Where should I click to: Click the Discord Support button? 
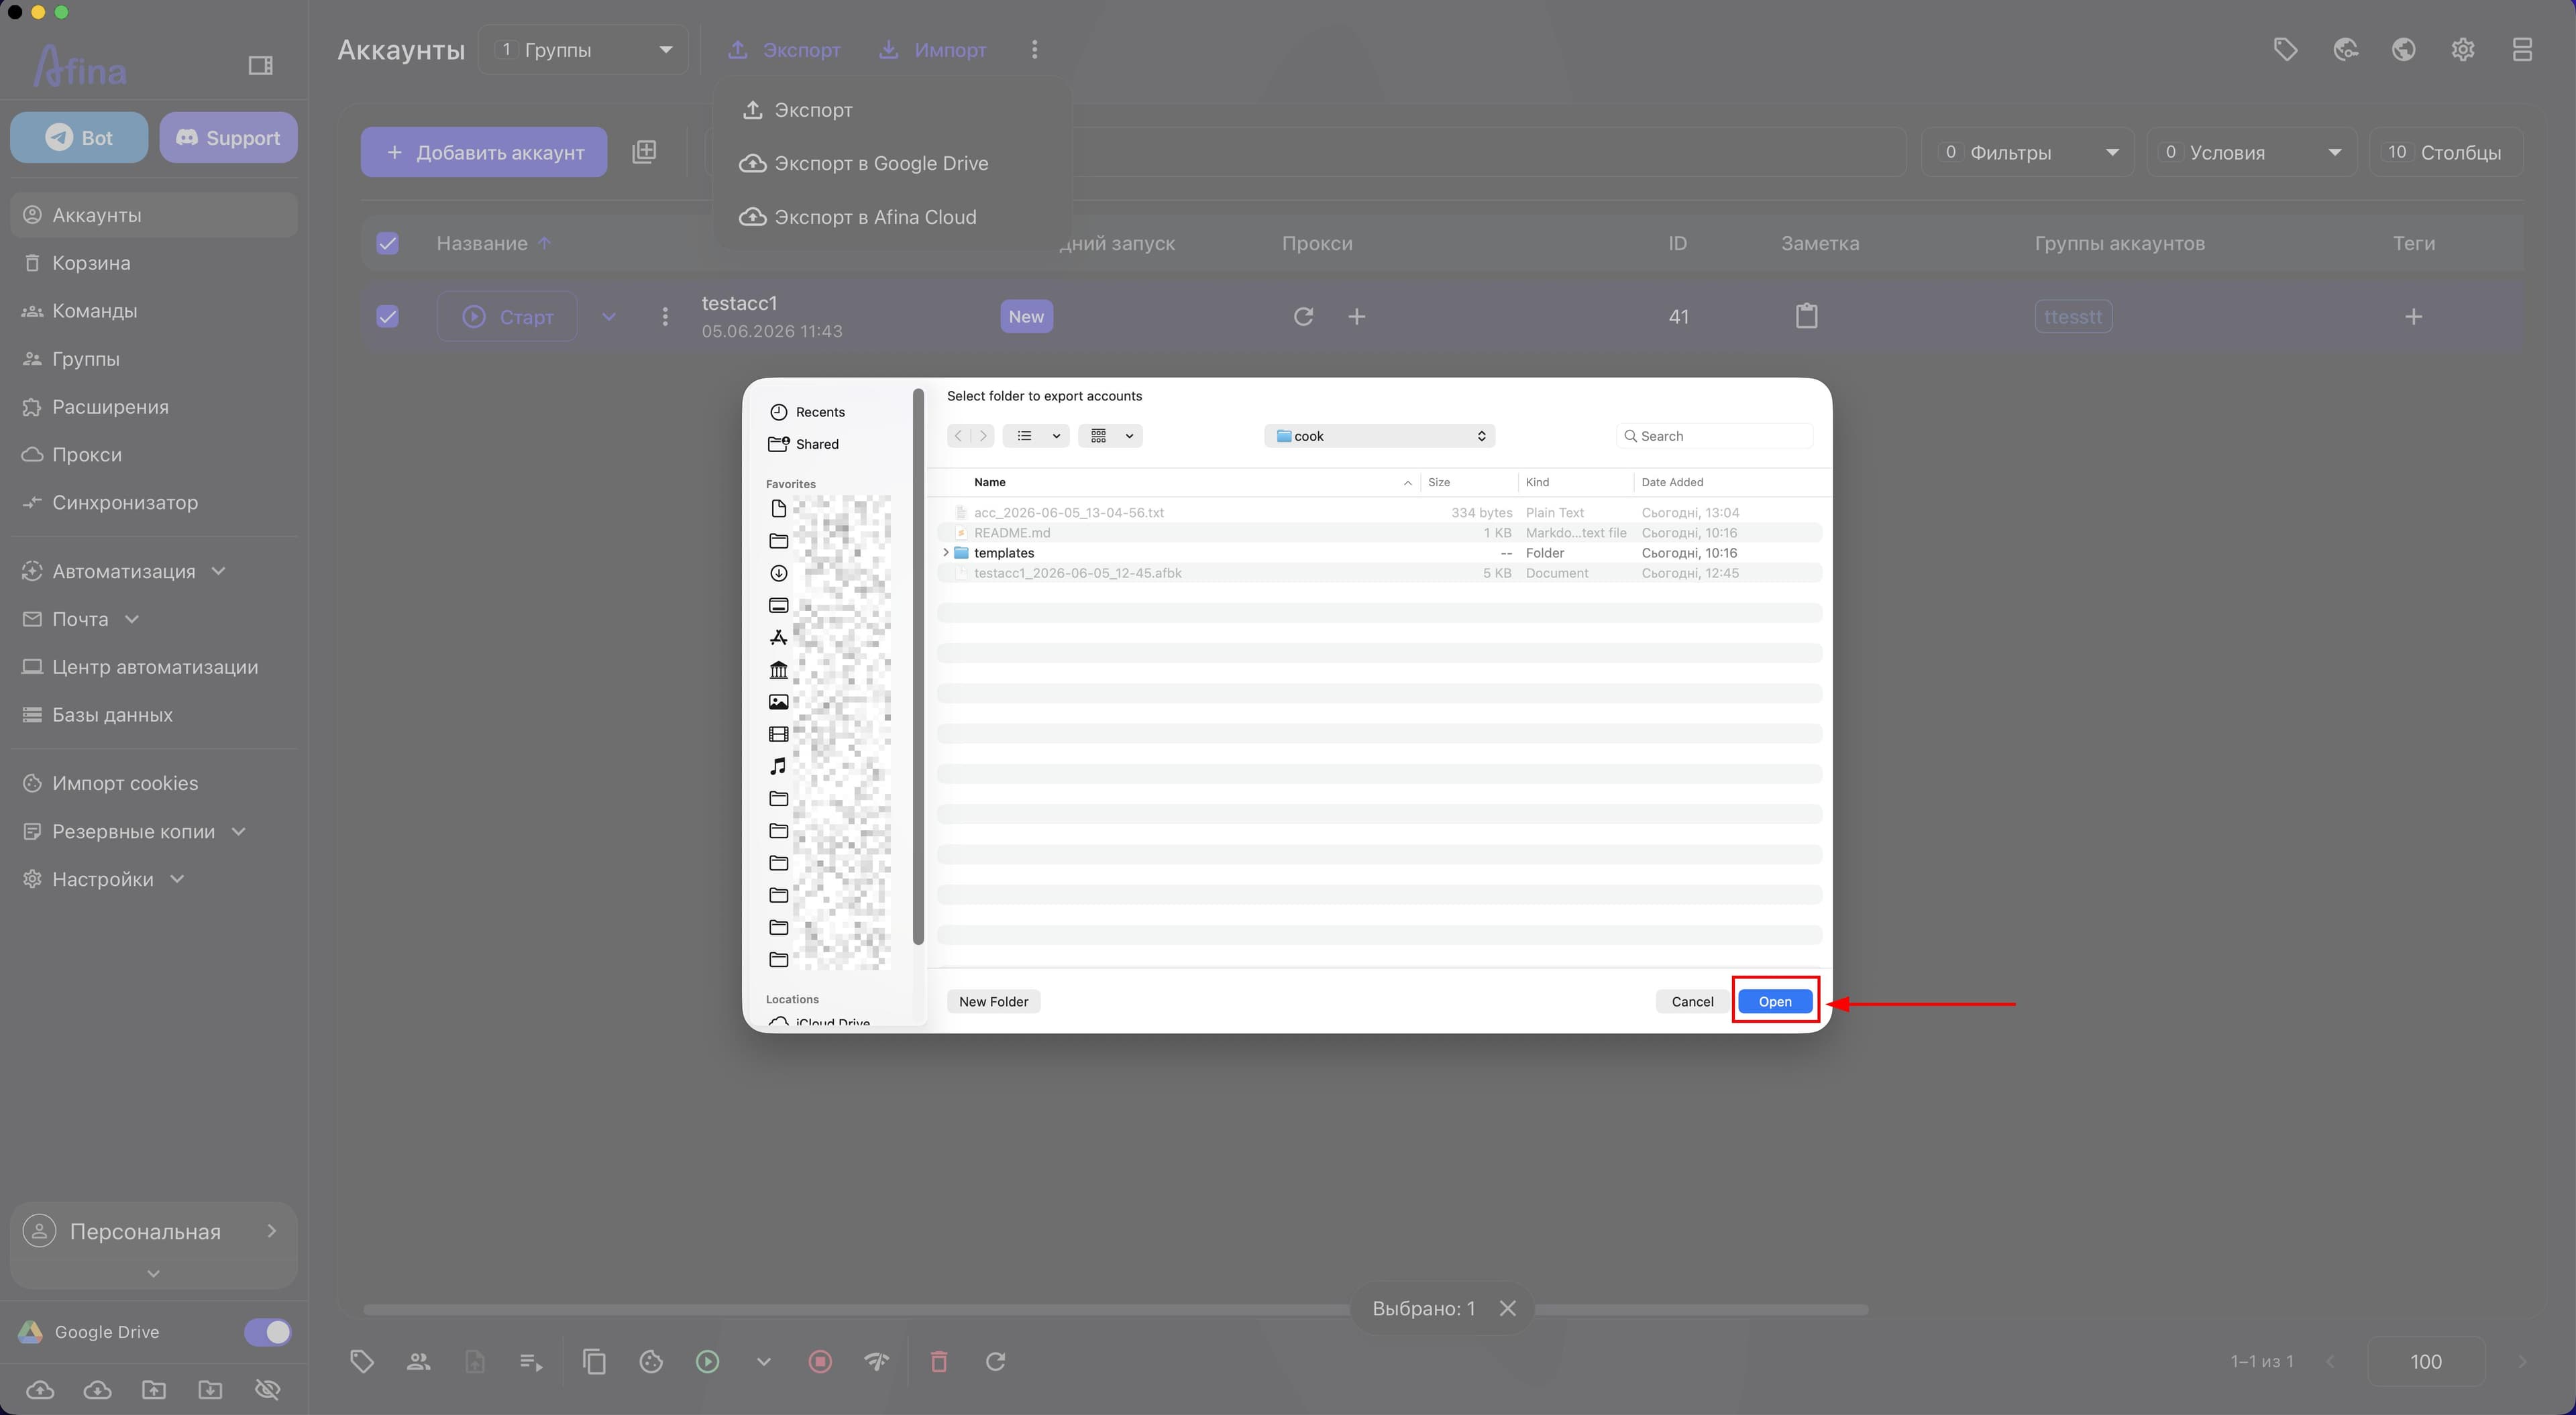(x=228, y=137)
